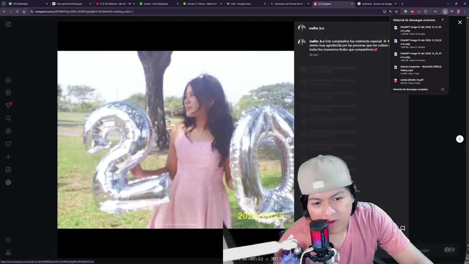Open Instagram home via logo icon
Image resolution: width=469 pixels, height=264 pixels.
point(8,24)
